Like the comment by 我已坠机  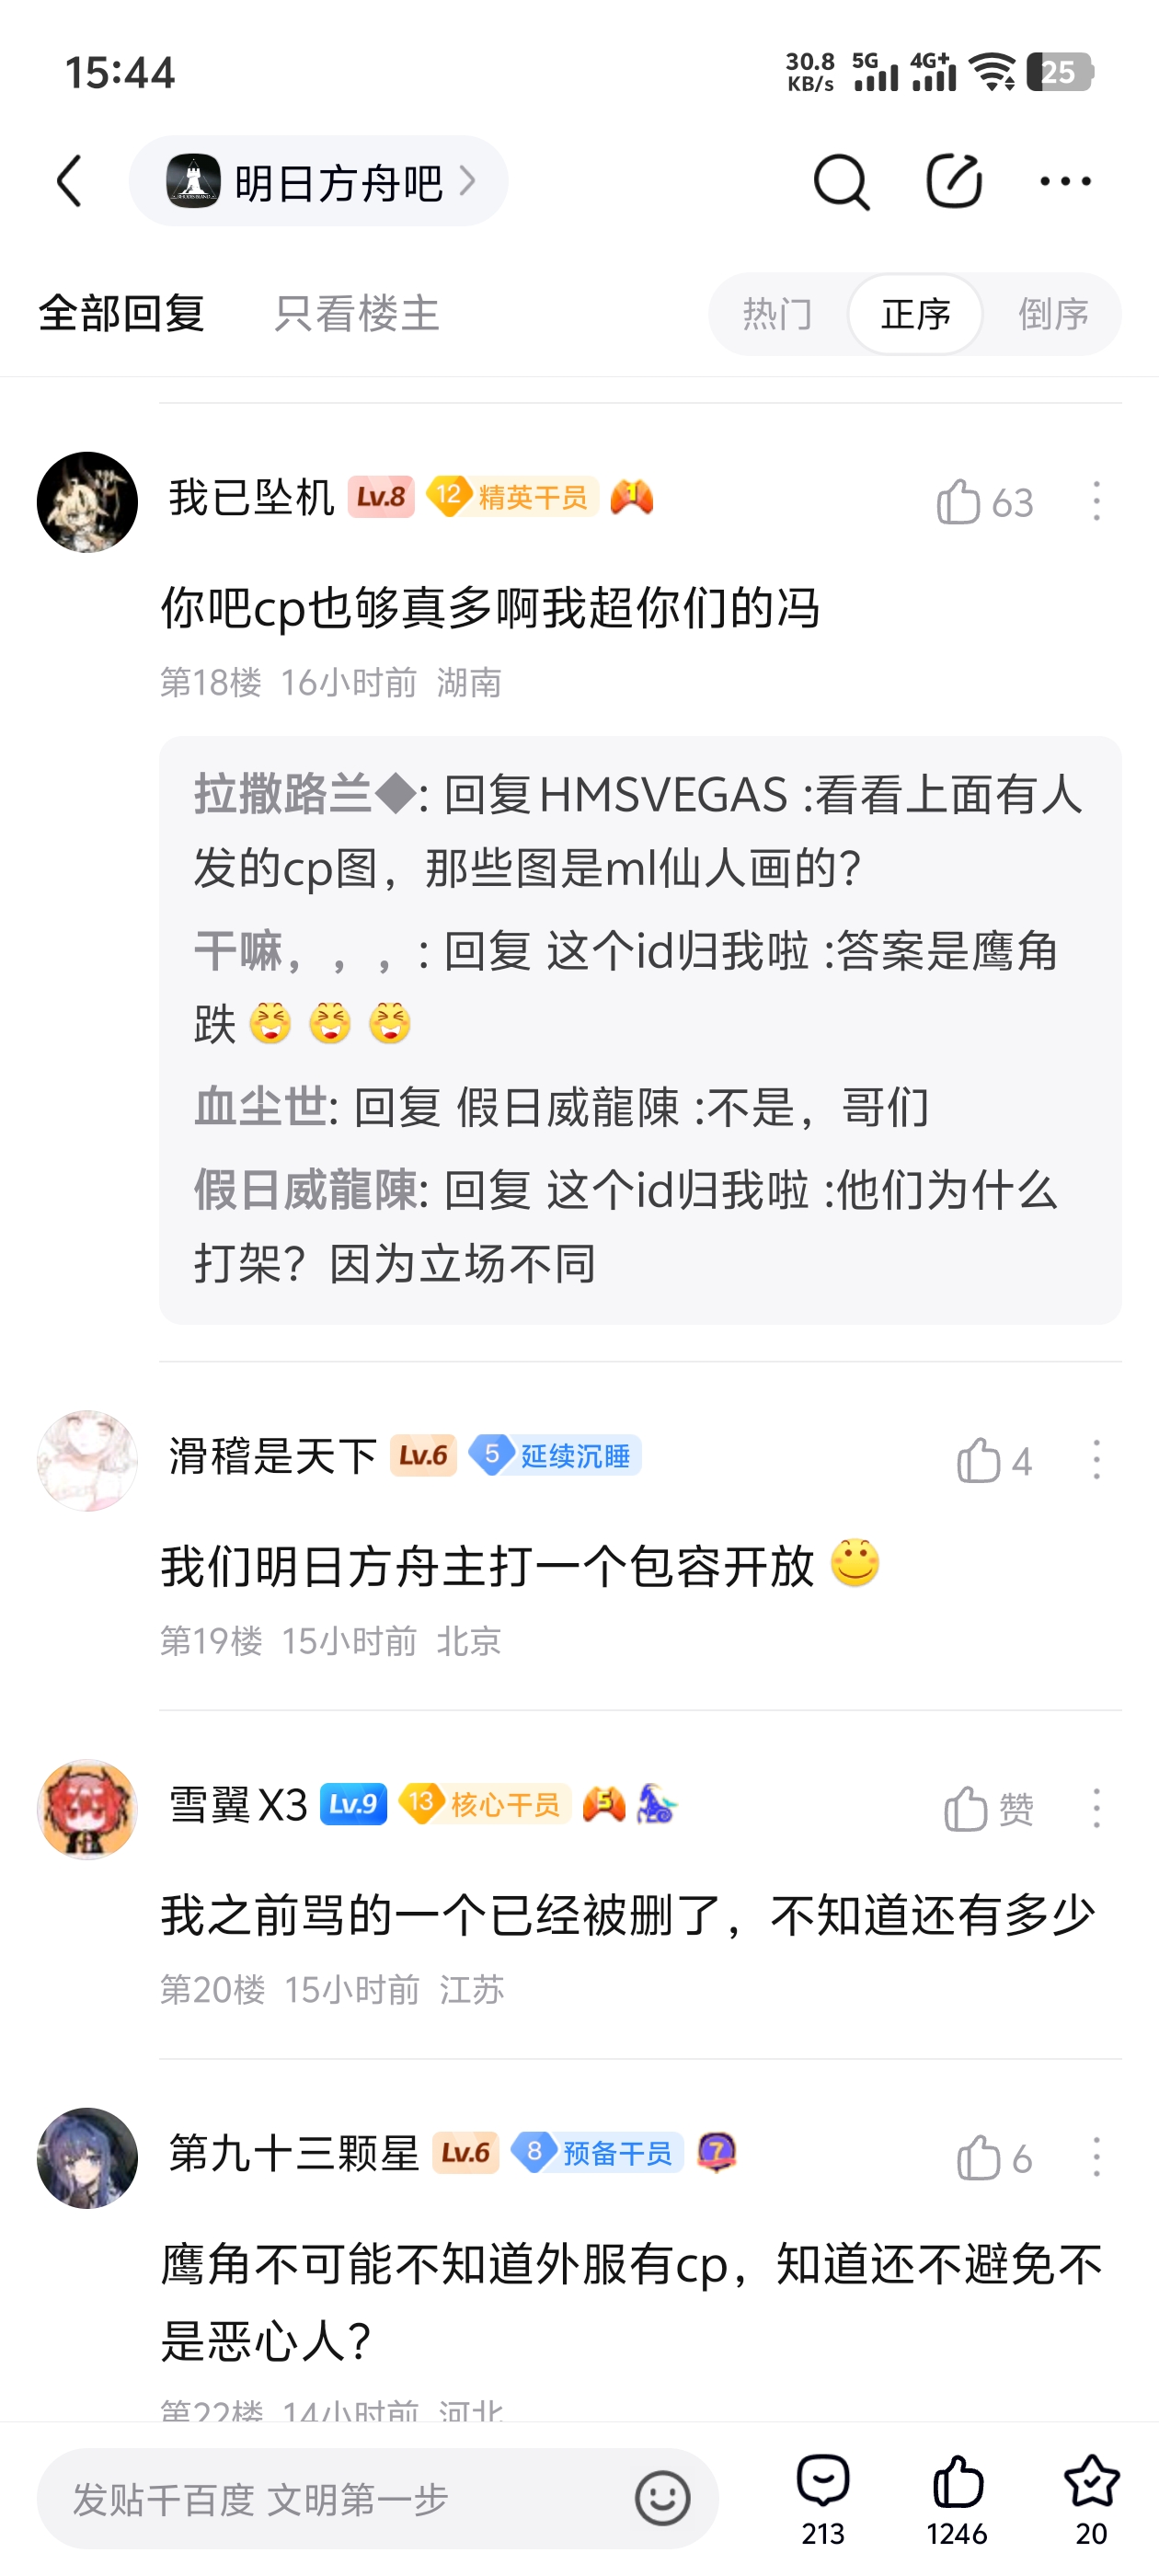coord(984,501)
